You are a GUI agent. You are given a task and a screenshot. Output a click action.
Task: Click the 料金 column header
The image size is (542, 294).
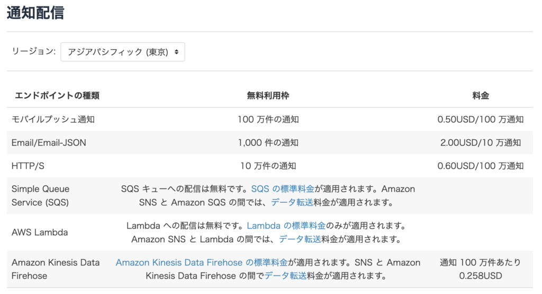coord(481,96)
